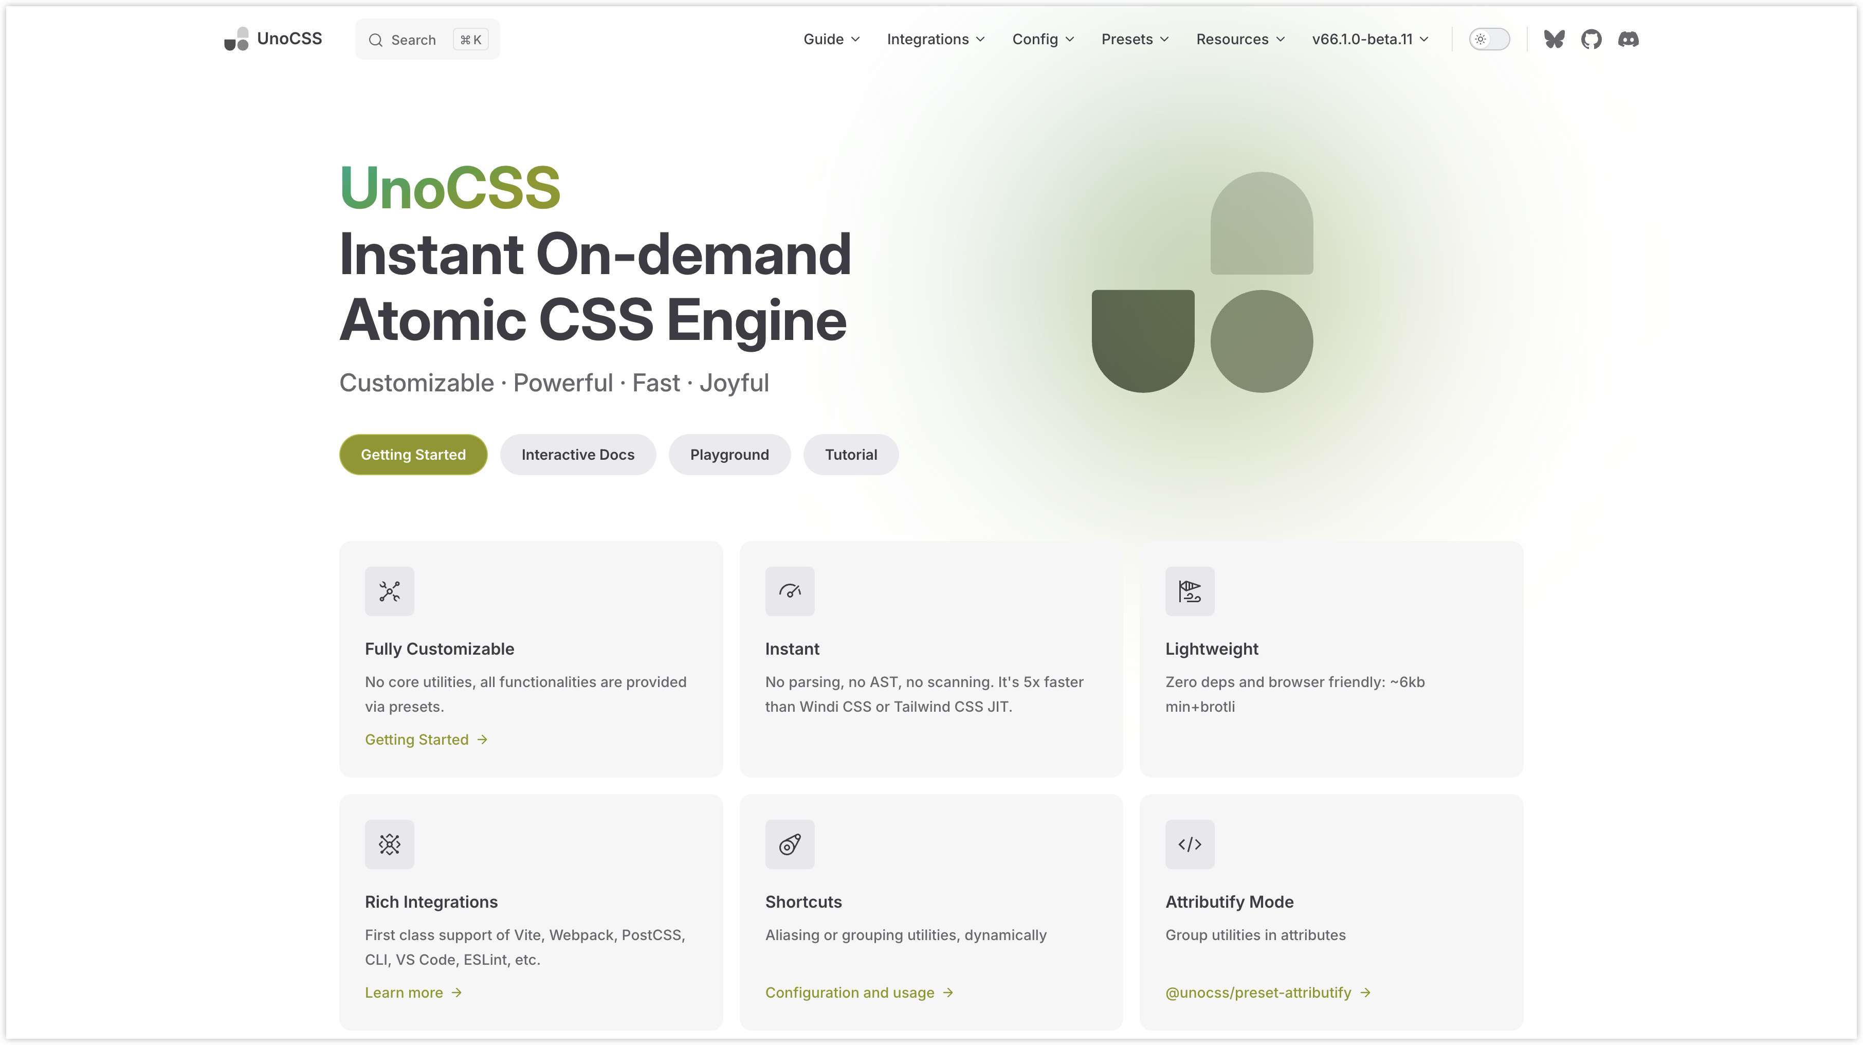Viewport: 1863px width, 1045px height.
Task: Toggle dark mode appearance switch
Action: (1489, 39)
